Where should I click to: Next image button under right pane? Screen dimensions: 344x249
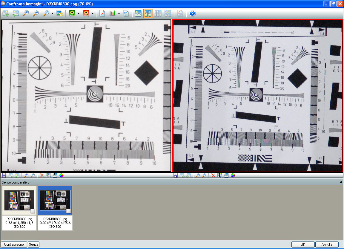point(188,175)
